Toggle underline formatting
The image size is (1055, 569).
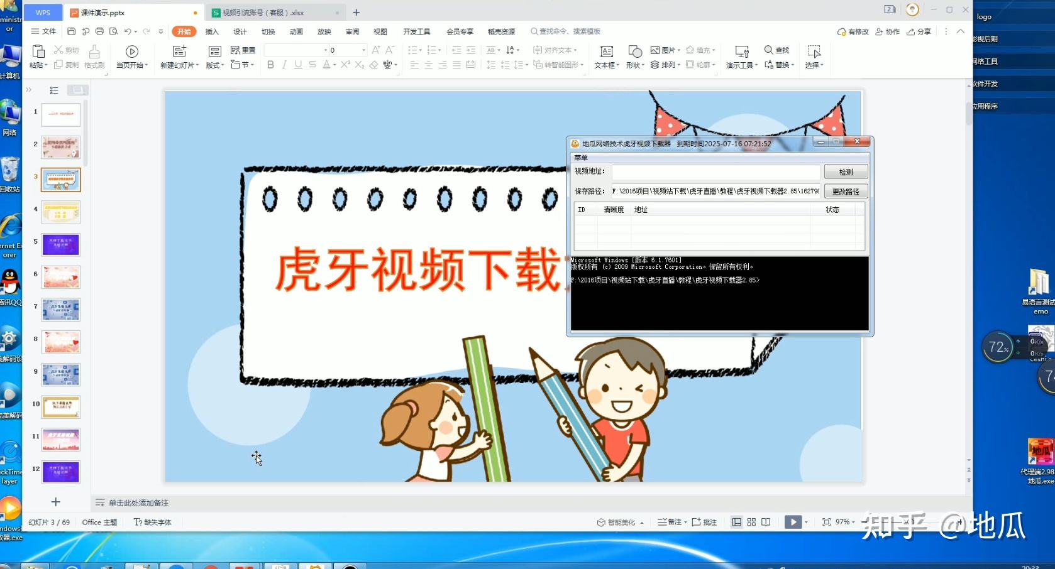[x=297, y=65]
